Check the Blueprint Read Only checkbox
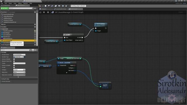The height and width of the screenshot is (105, 187). coord(14,61)
